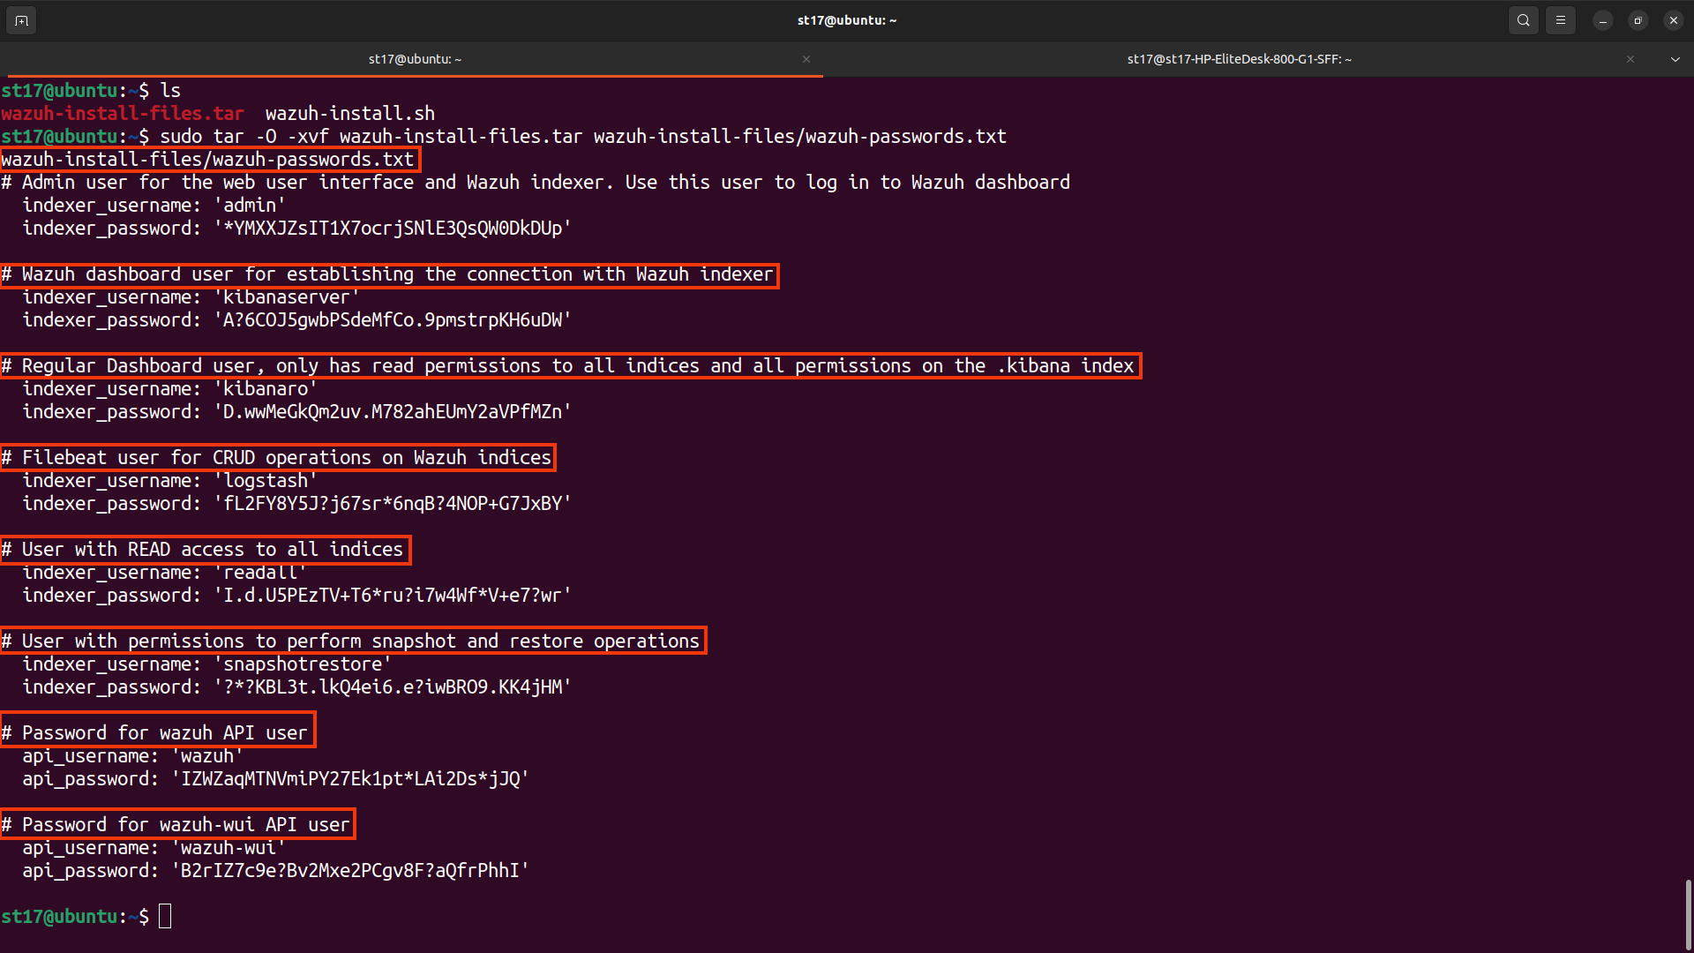Click the cursor at the last prompt
This screenshot has height=953, width=1694.
point(165,916)
